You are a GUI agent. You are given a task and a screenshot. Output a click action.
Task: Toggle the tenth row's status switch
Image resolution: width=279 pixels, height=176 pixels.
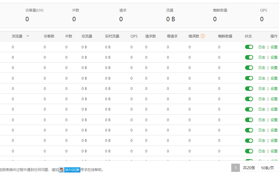249,141
